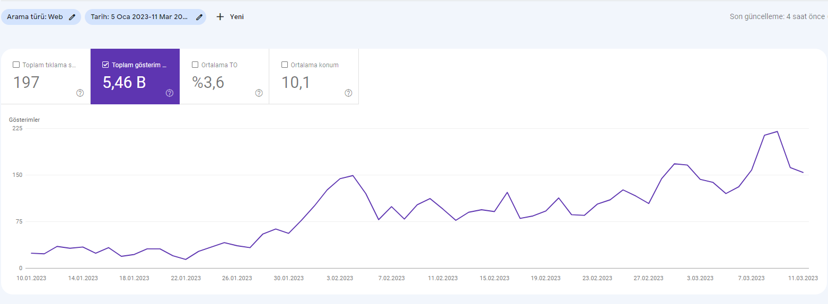
Task: Click the plus icon next to Yeni
Action: click(x=221, y=17)
